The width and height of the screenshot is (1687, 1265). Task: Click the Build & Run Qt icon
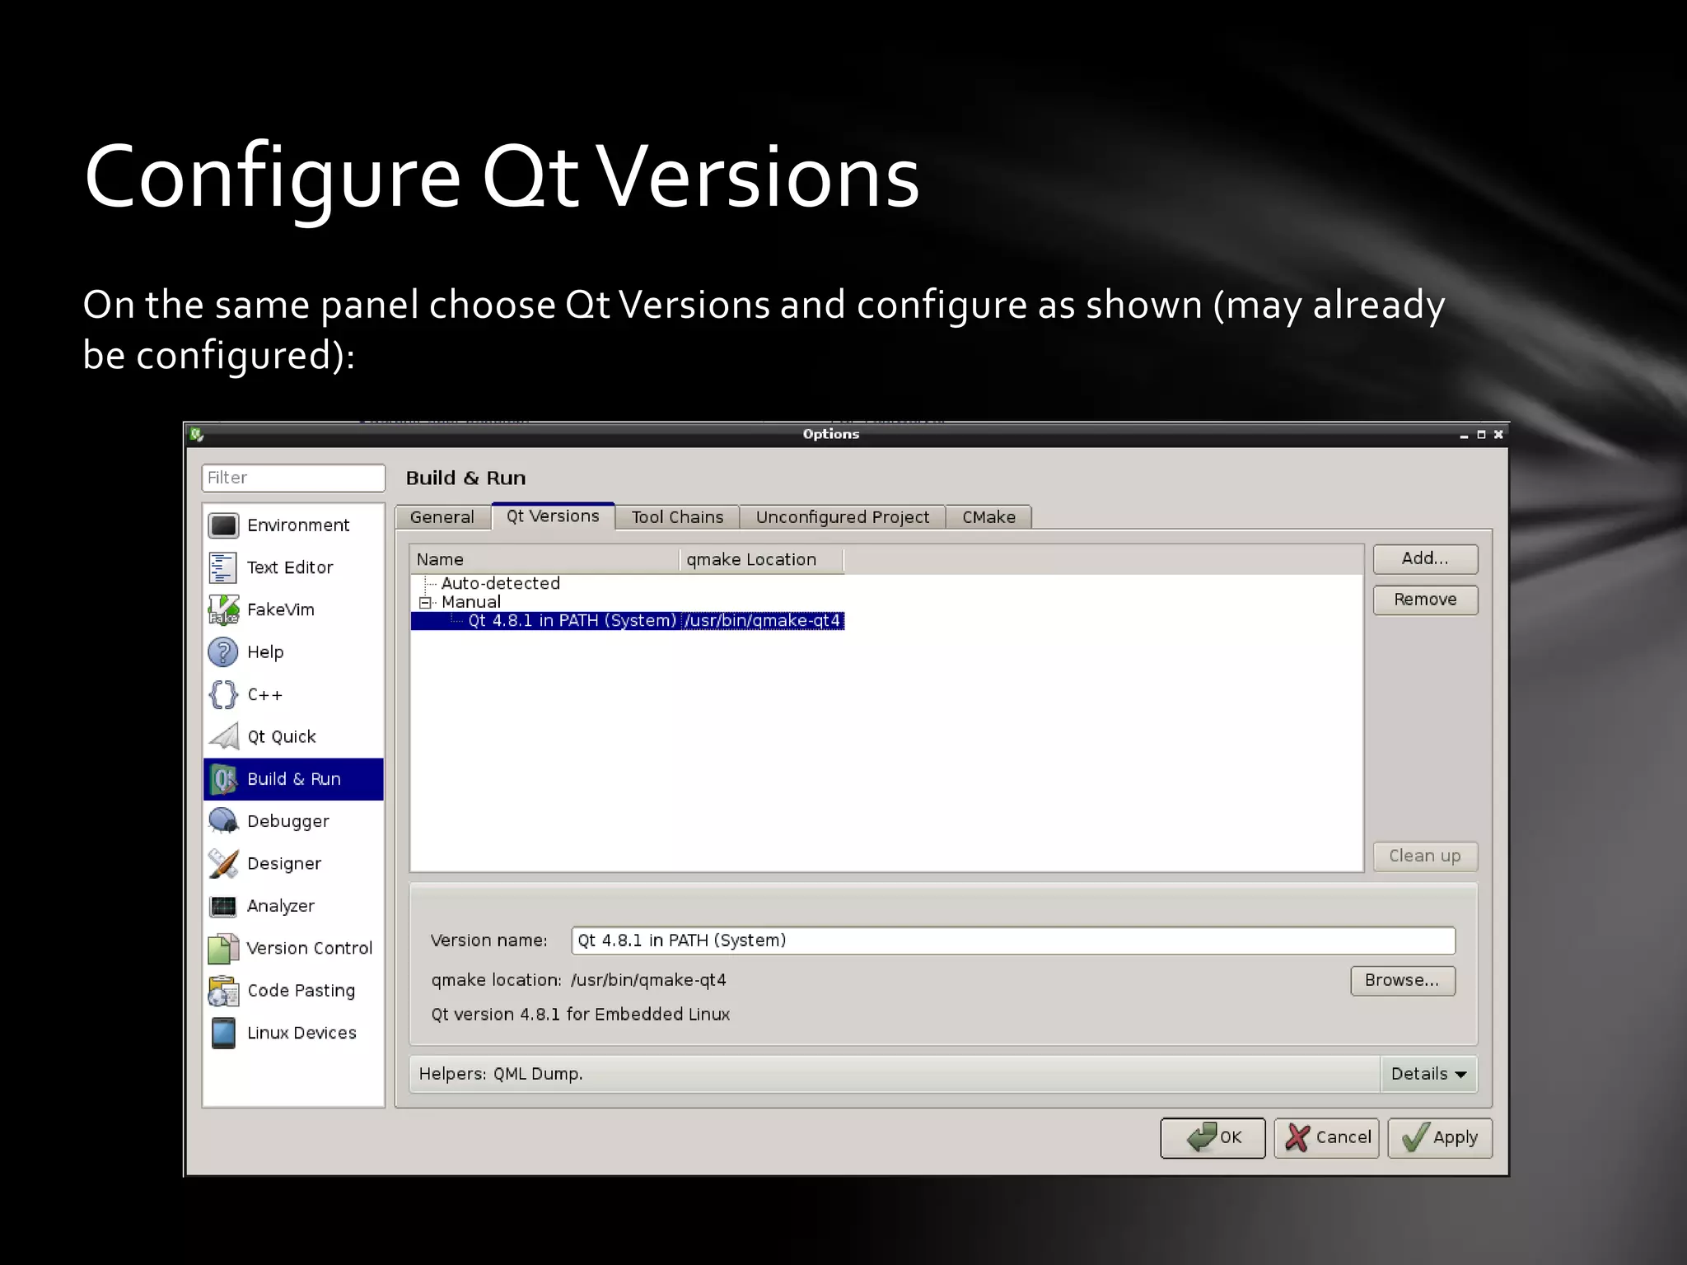coord(223,779)
